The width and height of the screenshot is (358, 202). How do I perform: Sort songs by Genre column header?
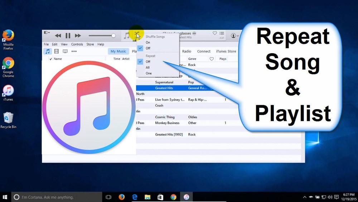(x=192, y=59)
